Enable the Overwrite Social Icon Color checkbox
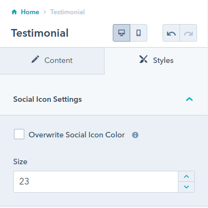The height and width of the screenshot is (208, 208). (x=19, y=134)
